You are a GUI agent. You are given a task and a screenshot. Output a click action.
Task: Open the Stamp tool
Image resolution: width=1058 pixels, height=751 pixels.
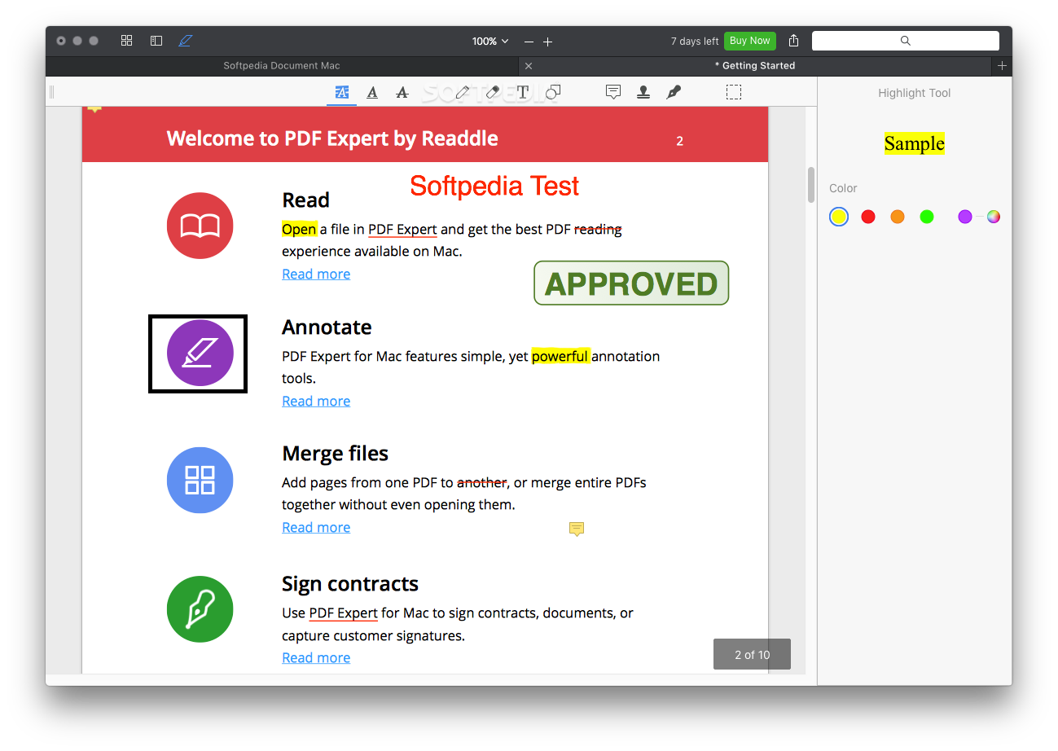point(643,92)
